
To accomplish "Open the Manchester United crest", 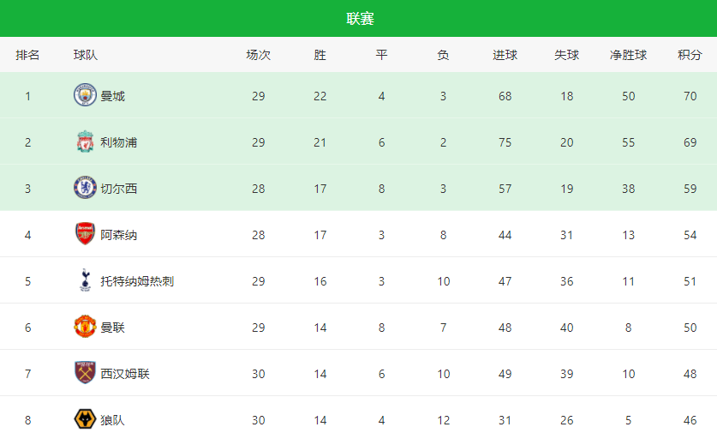I will [x=85, y=327].
